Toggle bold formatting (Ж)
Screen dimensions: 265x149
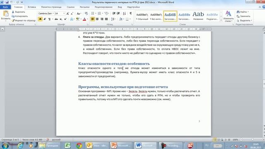[40, 19]
